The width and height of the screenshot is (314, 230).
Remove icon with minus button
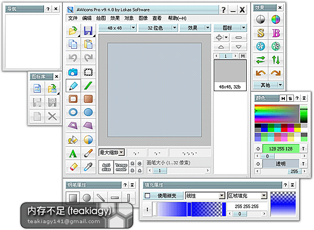[239, 38]
